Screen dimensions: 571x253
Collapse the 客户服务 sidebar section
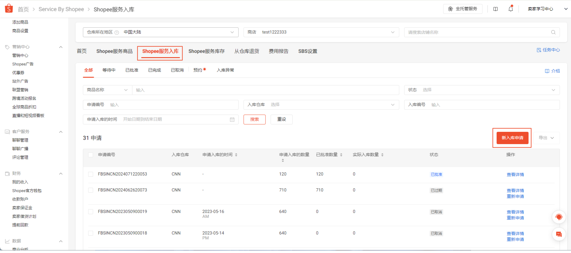pyautogui.click(x=61, y=132)
